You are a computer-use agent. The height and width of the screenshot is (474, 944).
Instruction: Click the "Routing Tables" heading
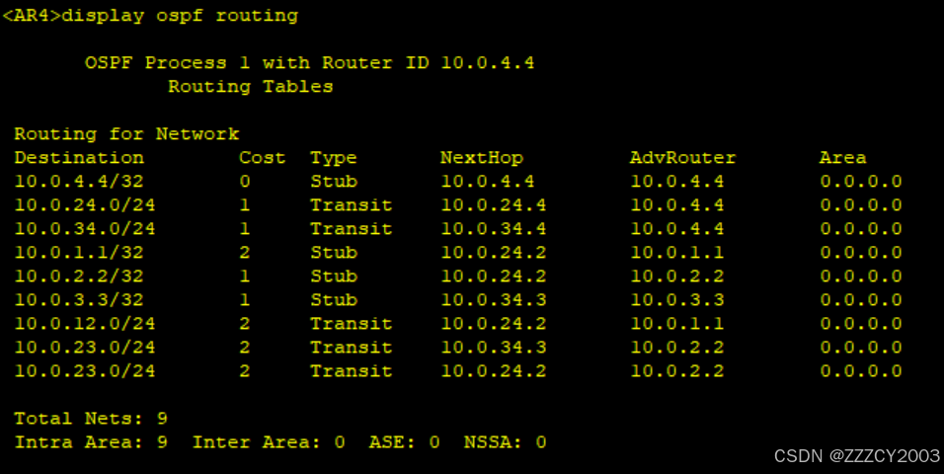pyautogui.click(x=250, y=87)
